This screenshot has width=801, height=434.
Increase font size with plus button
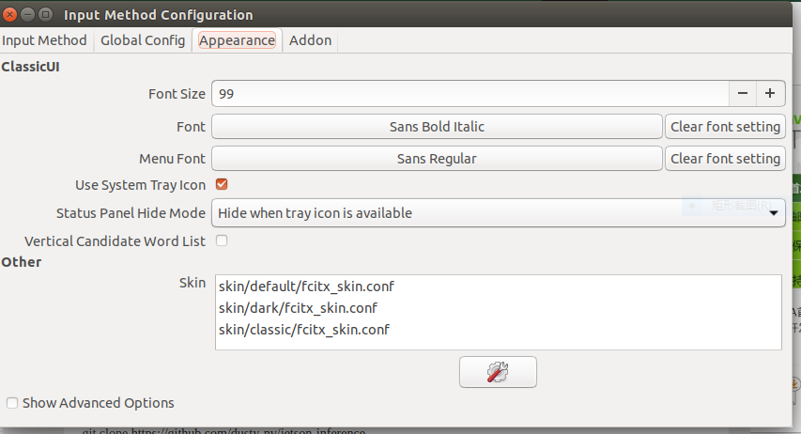pos(770,94)
